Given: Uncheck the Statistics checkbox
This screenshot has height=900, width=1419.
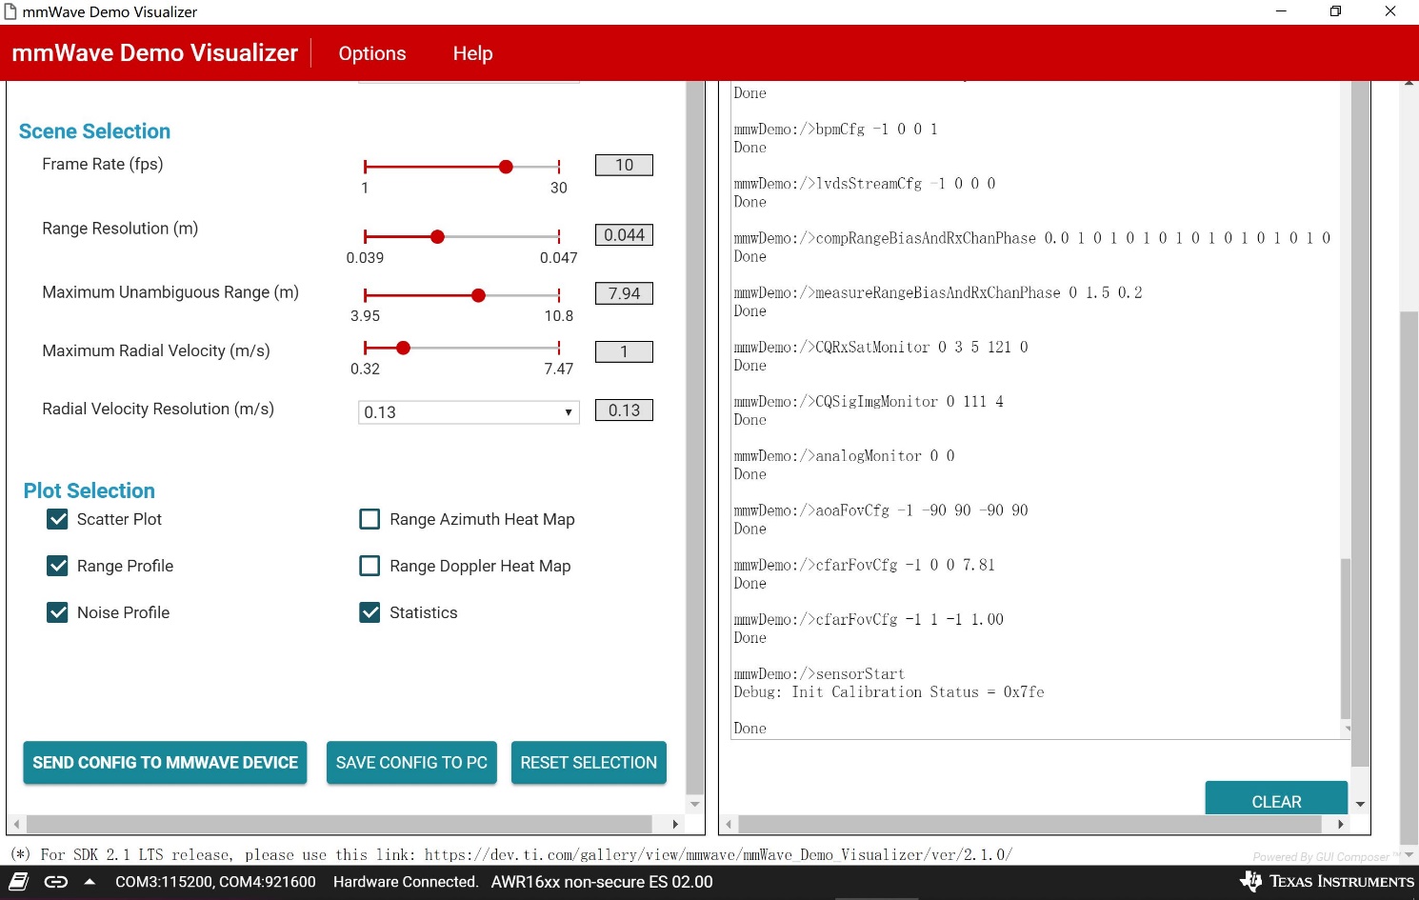Looking at the screenshot, I should (x=370, y=612).
